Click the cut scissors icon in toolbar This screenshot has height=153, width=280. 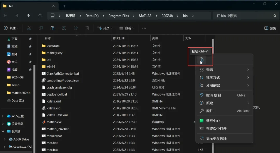pyautogui.click(x=29, y=28)
